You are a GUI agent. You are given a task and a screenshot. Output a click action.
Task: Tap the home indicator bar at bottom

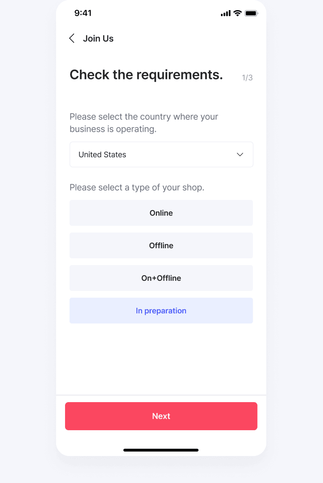pos(161,450)
